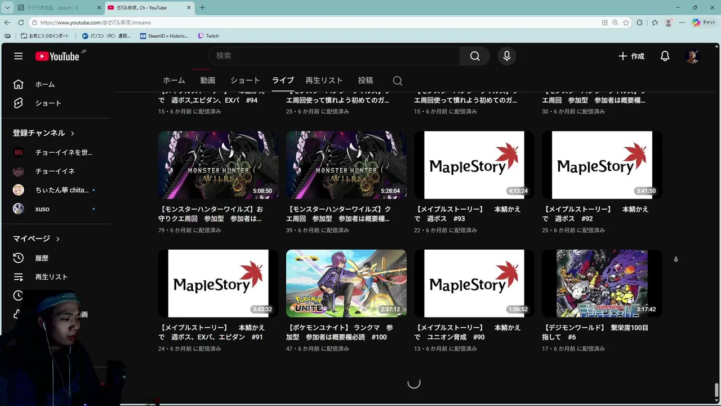Click the YouTube 検索 search field
The height and width of the screenshot is (406, 721).
click(x=334, y=56)
